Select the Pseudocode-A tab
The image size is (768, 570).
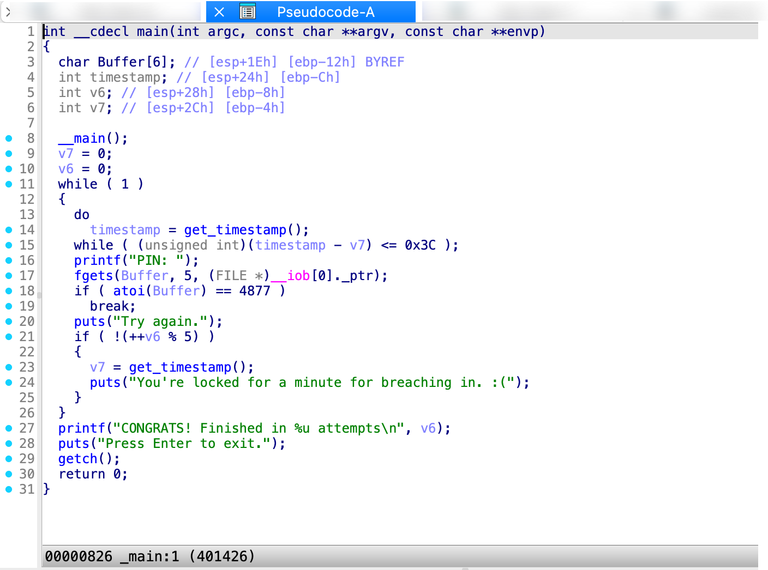(325, 11)
